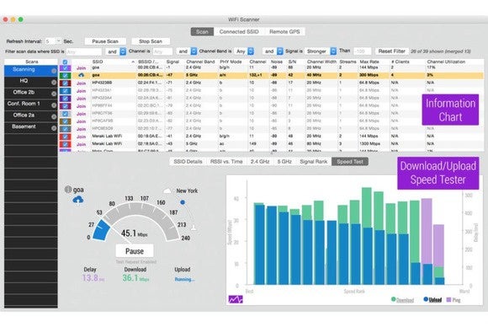The width and height of the screenshot is (488, 327).
Task: Remove the Office 2b scan entry
Action: click(54, 94)
